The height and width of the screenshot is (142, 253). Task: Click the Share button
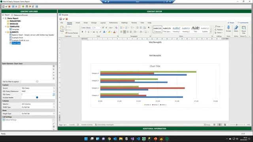pos(231,23)
